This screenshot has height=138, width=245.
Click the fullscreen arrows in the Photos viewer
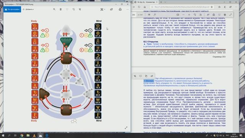point(126,128)
